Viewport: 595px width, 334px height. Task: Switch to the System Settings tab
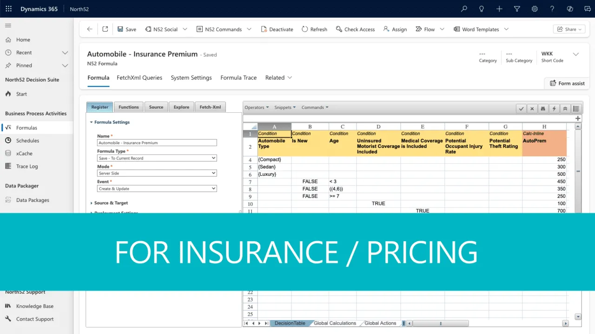point(191,78)
